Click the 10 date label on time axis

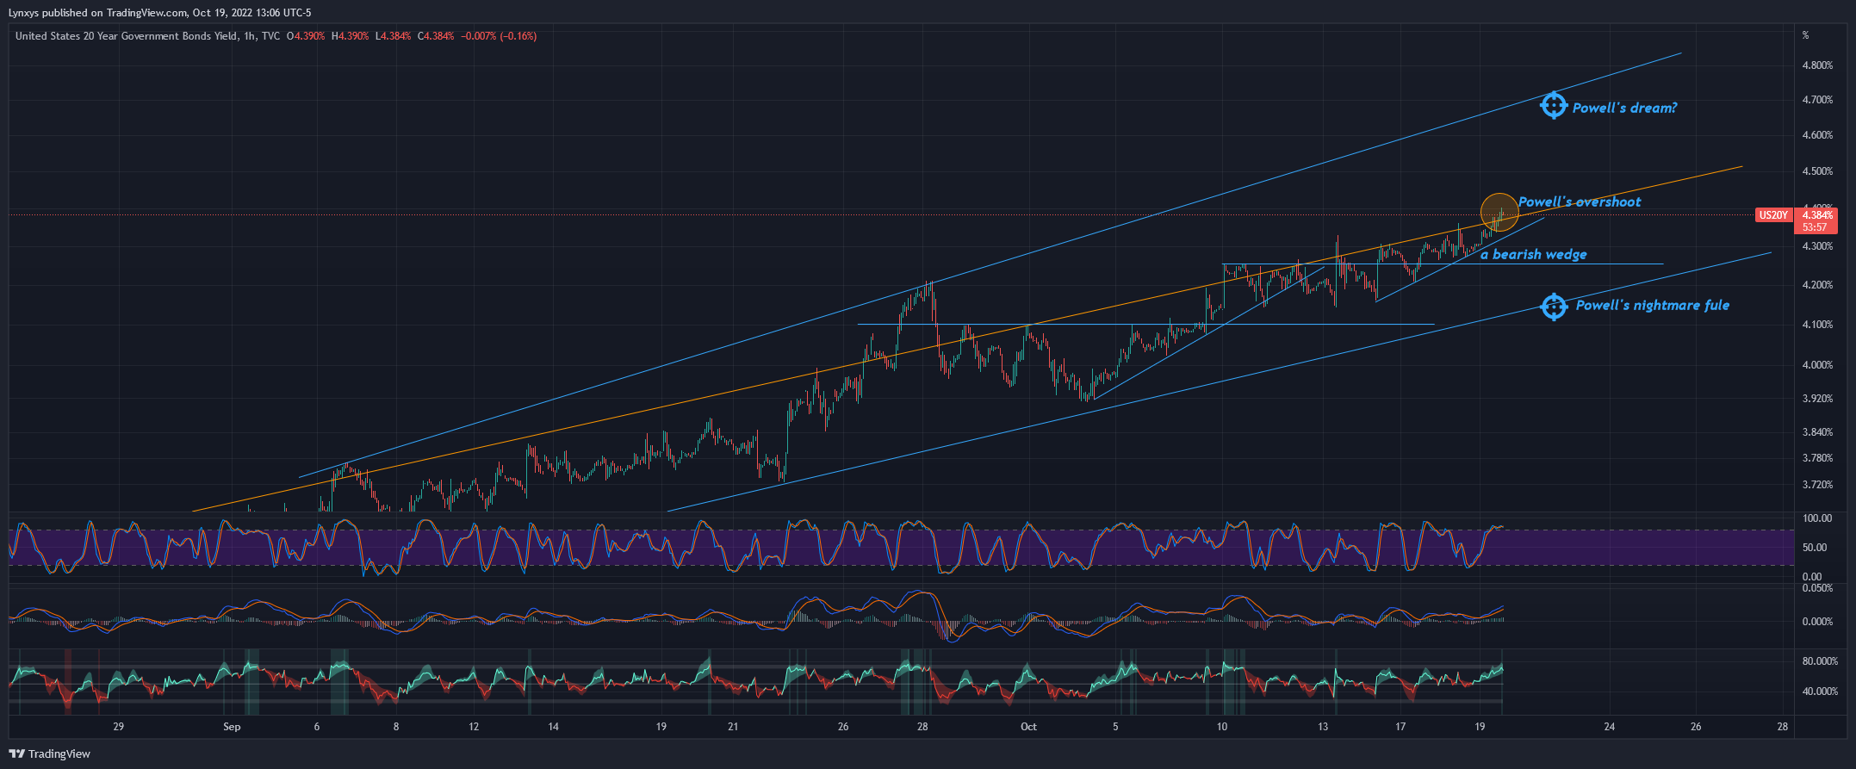(1222, 727)
